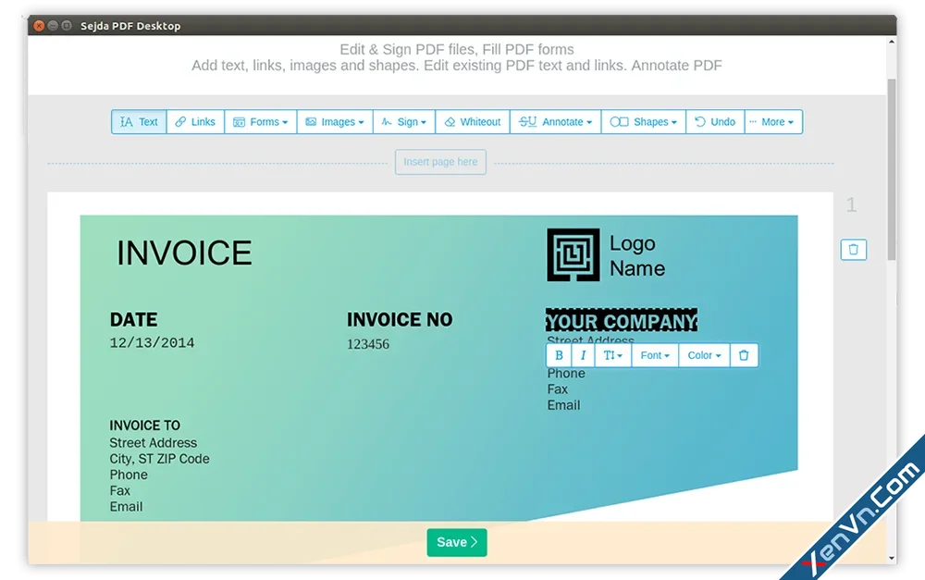This screenshot has height=580, width=925.
Task: Open the Font dropdown
Action: [655, 355]
